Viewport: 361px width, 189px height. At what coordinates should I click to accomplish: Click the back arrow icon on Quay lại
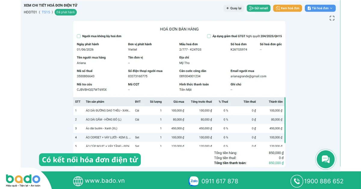(x=228, y=8)
